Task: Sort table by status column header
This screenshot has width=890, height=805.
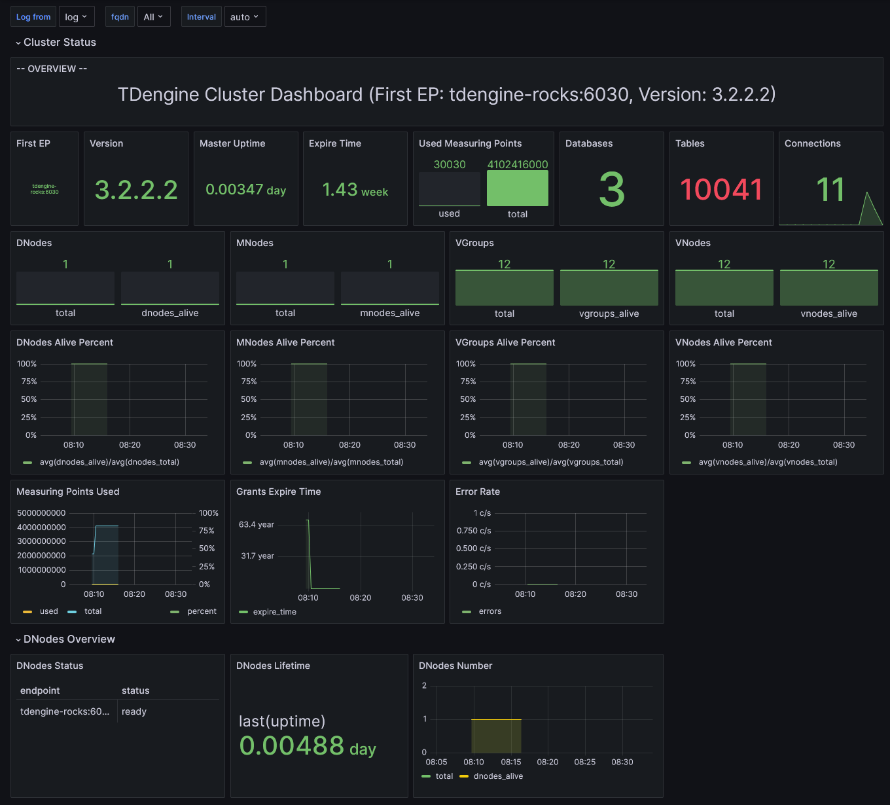Action: (x=135, y=690)
